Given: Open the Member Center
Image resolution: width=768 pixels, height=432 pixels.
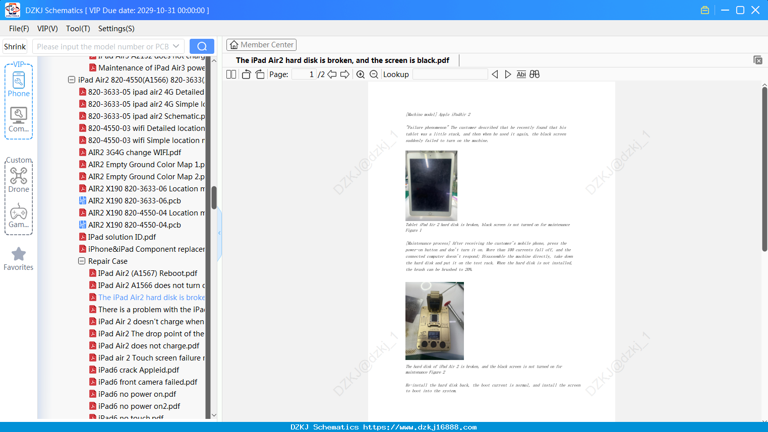Looking at the screenshot, I should tap(261, 45).
